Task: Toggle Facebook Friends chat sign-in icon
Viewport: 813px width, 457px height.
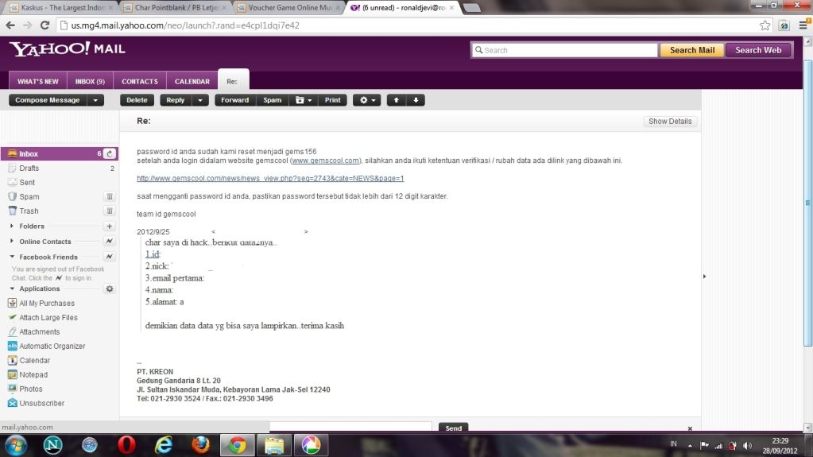Action: 110,256
